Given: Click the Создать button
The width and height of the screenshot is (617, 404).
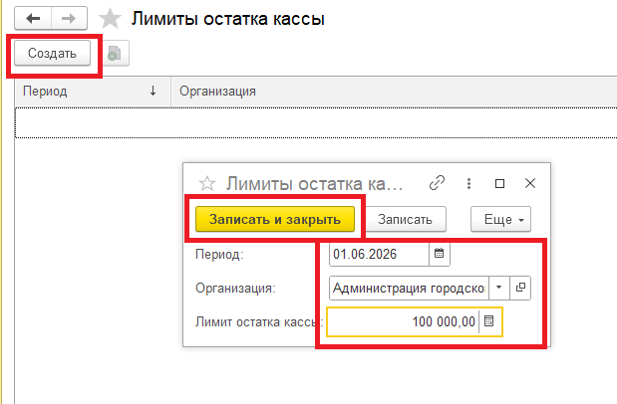Looking at the screenshot, I should tap(53, 53).
